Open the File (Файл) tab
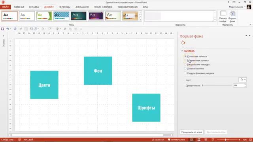The height and width of the screenshot is (142, 253). [5, 7]
